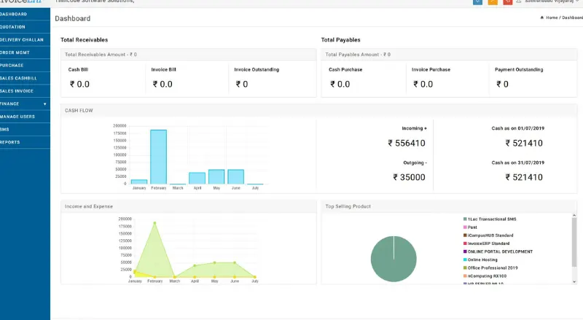Click the legend scrollbar up arrow
The width and height of the screenshot is (583, 320).
[x=574, y=216]
